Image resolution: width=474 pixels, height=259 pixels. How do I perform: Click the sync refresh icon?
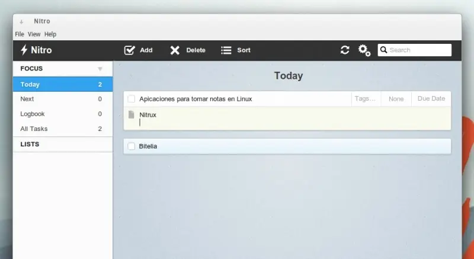(345, 50)
